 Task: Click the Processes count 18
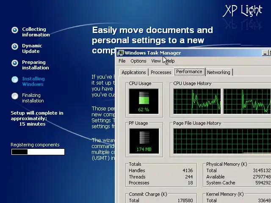click(190, 183)
